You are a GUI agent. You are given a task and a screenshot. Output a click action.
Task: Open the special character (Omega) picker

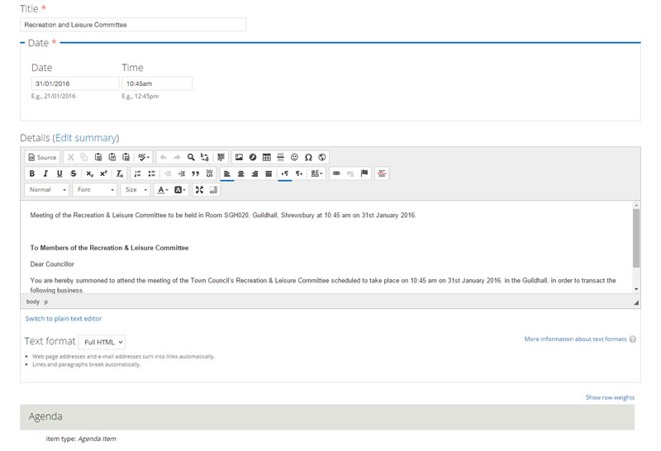tap(308, 157)
